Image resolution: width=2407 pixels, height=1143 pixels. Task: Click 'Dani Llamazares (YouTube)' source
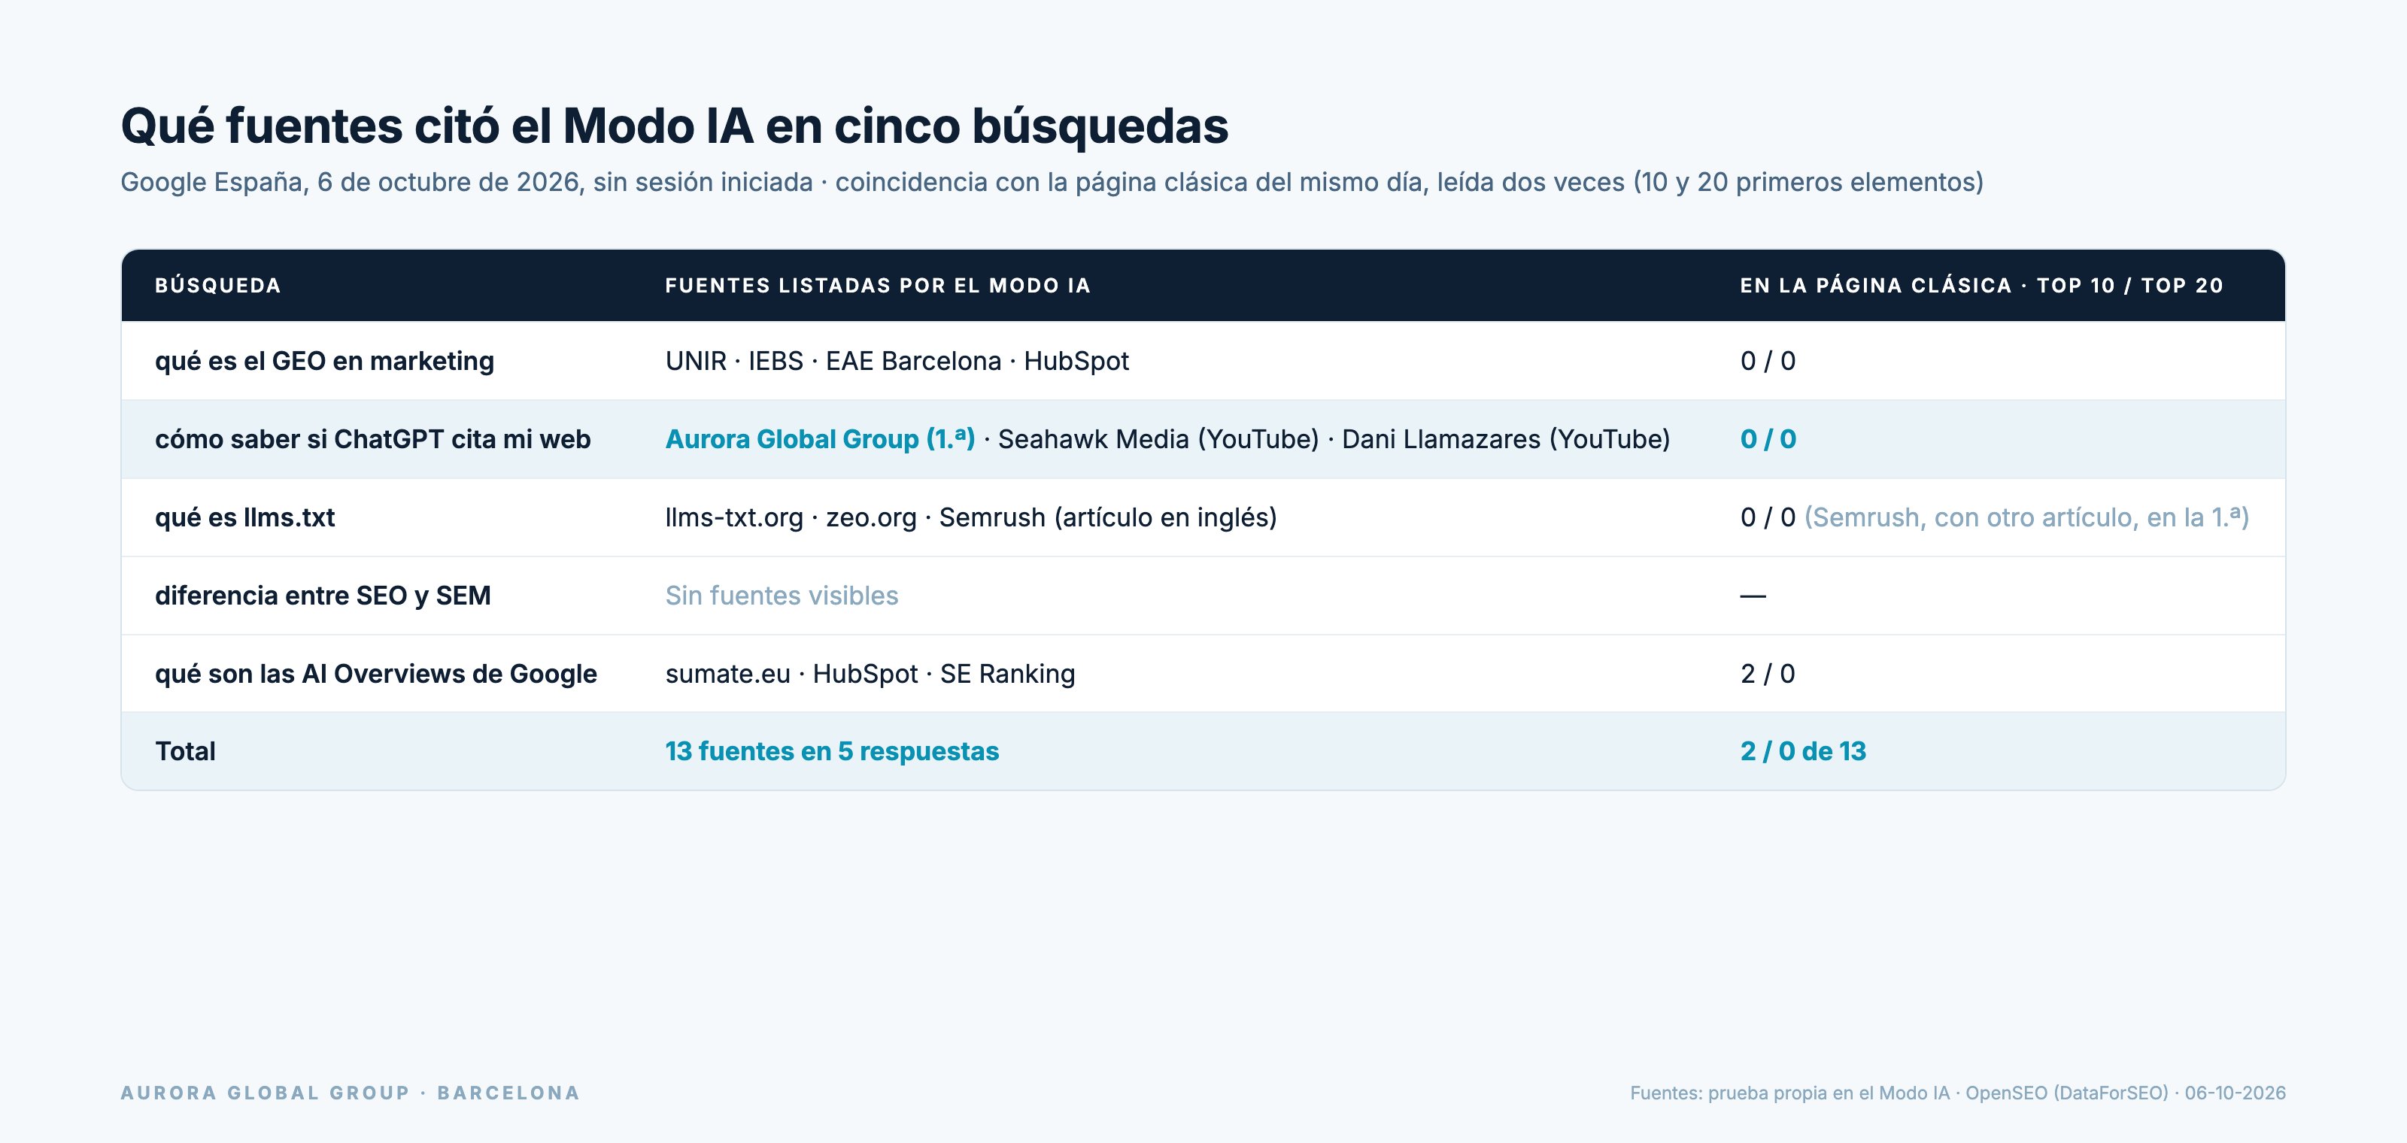tap(1505, 439)
